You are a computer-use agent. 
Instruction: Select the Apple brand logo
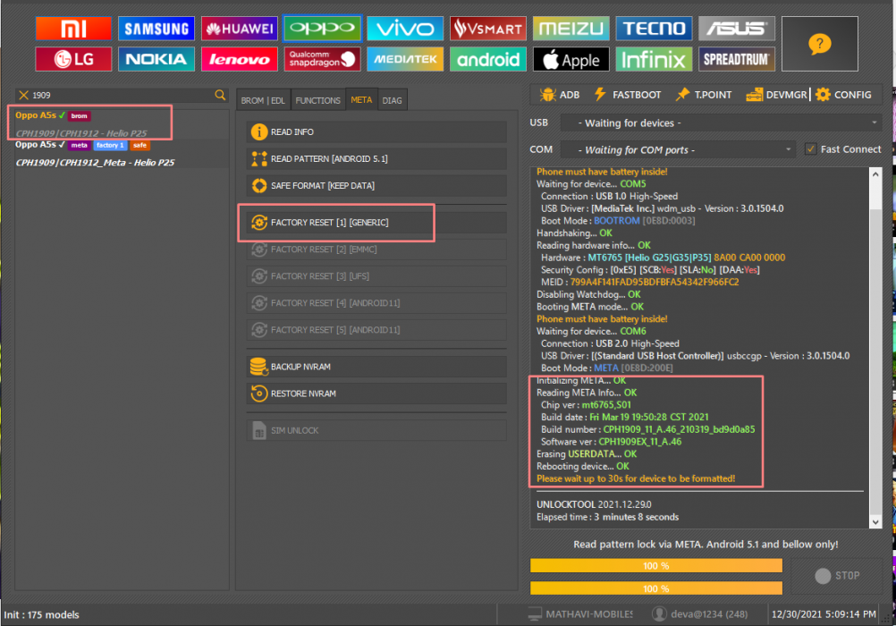(571, 59)
